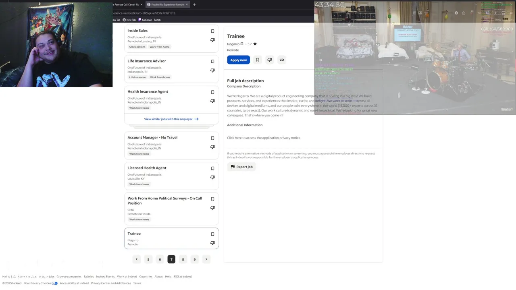
Task: Click Apply now button
Action: coord(239,60)
